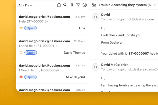Viewport: 158px width, 105px height.
Task: Open the ticket received at 2:16 am
Action: coord(52,88)
